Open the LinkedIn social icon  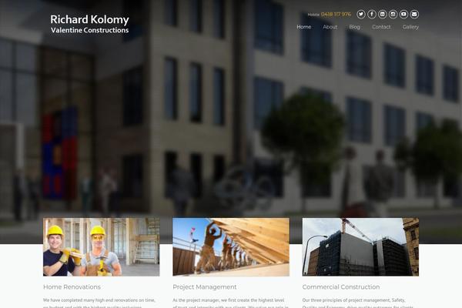[382, 14]
